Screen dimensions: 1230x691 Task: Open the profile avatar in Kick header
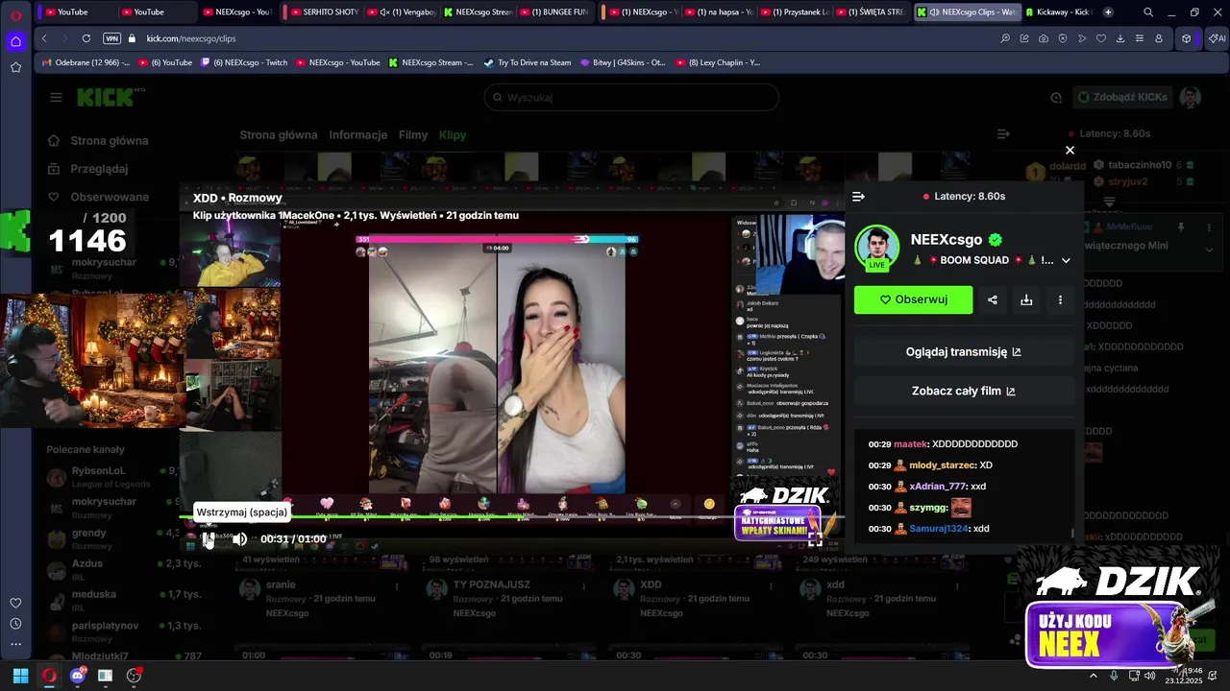[x=1191, y=97]
